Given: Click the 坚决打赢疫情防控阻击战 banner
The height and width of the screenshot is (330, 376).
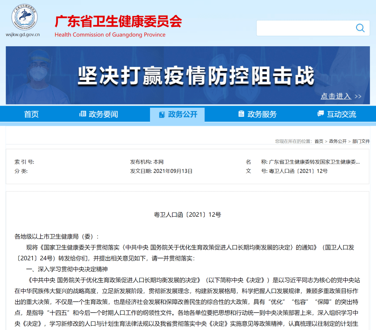Looking at the screenshot, I should coord(188,75).
